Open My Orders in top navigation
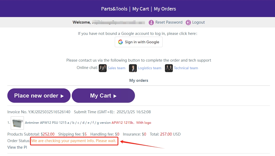 [165, 9]
